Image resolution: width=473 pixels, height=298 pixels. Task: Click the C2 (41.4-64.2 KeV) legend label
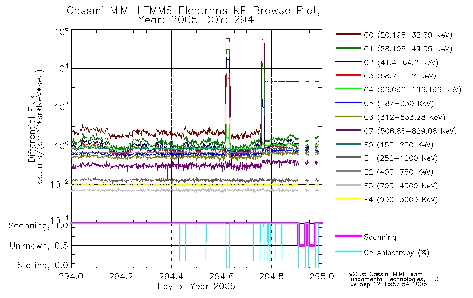pyautogui.click(x=401, y=63)
